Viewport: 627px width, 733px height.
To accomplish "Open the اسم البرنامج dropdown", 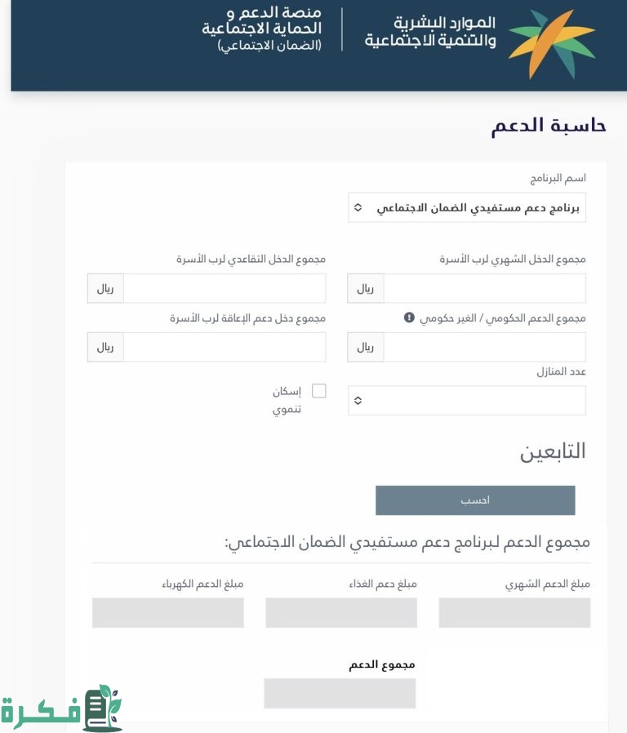I will coord(466,207).
